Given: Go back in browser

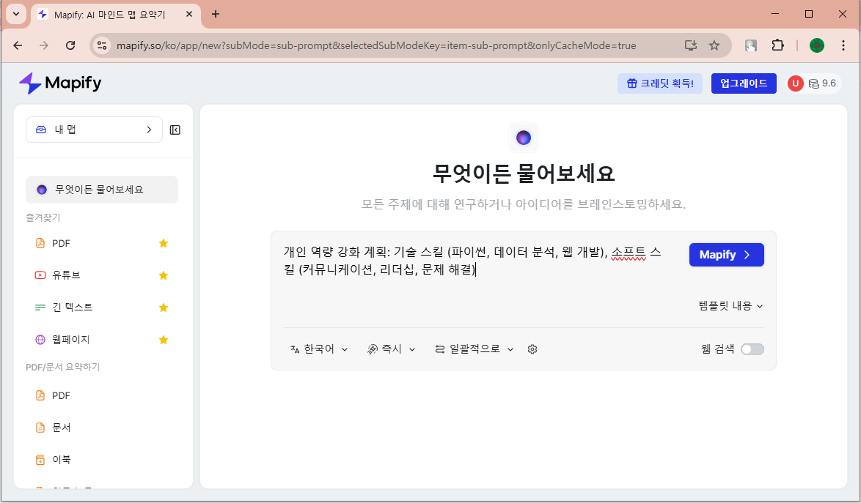Looking at the screenshot, I should click(x=18, y=45).
